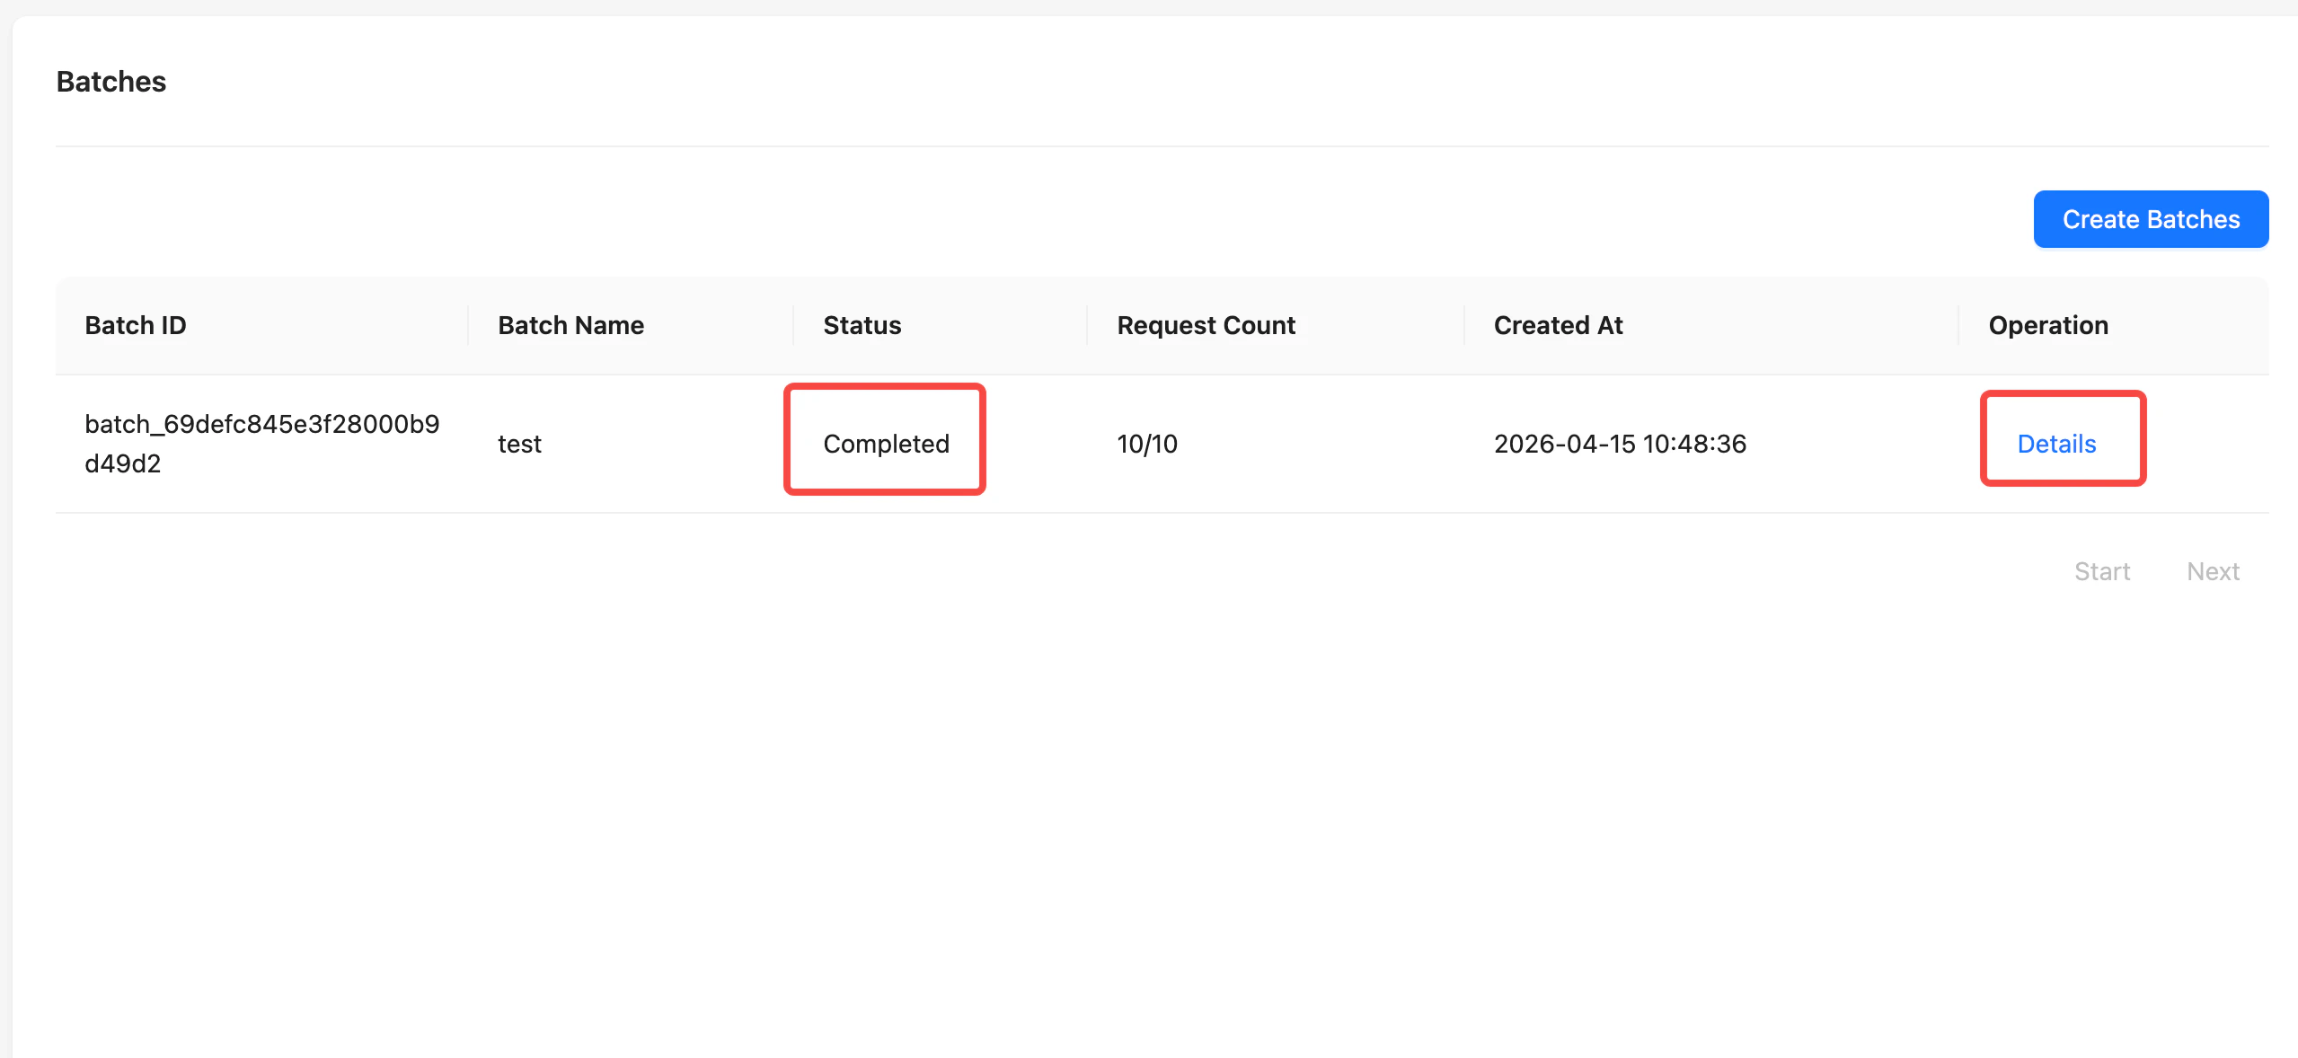Click the Created At column header

point(1558,325)
